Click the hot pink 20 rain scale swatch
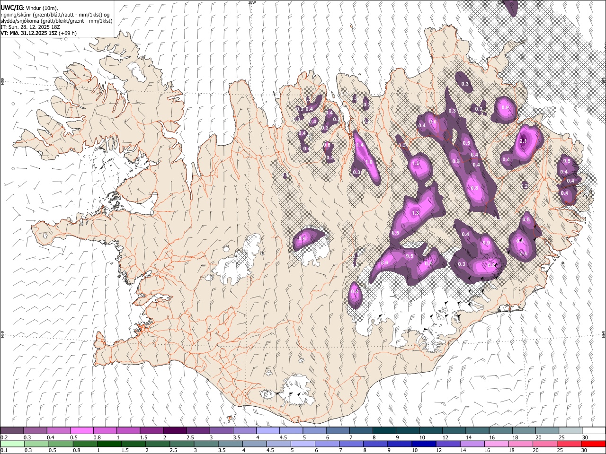The width and height of the screenshot is (606, 454). pyautogui.click(x=545, y=444)
